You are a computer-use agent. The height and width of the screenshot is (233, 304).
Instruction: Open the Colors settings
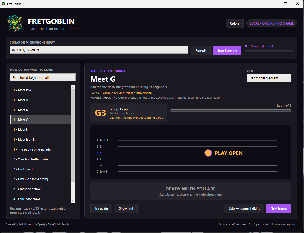(234, 23)
